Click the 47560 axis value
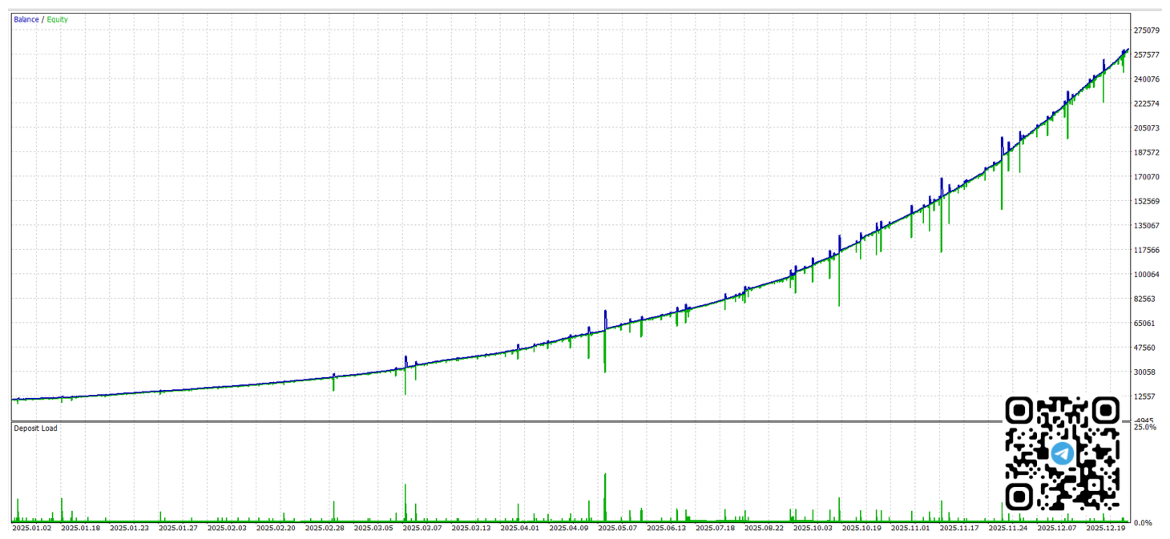 1144,348
